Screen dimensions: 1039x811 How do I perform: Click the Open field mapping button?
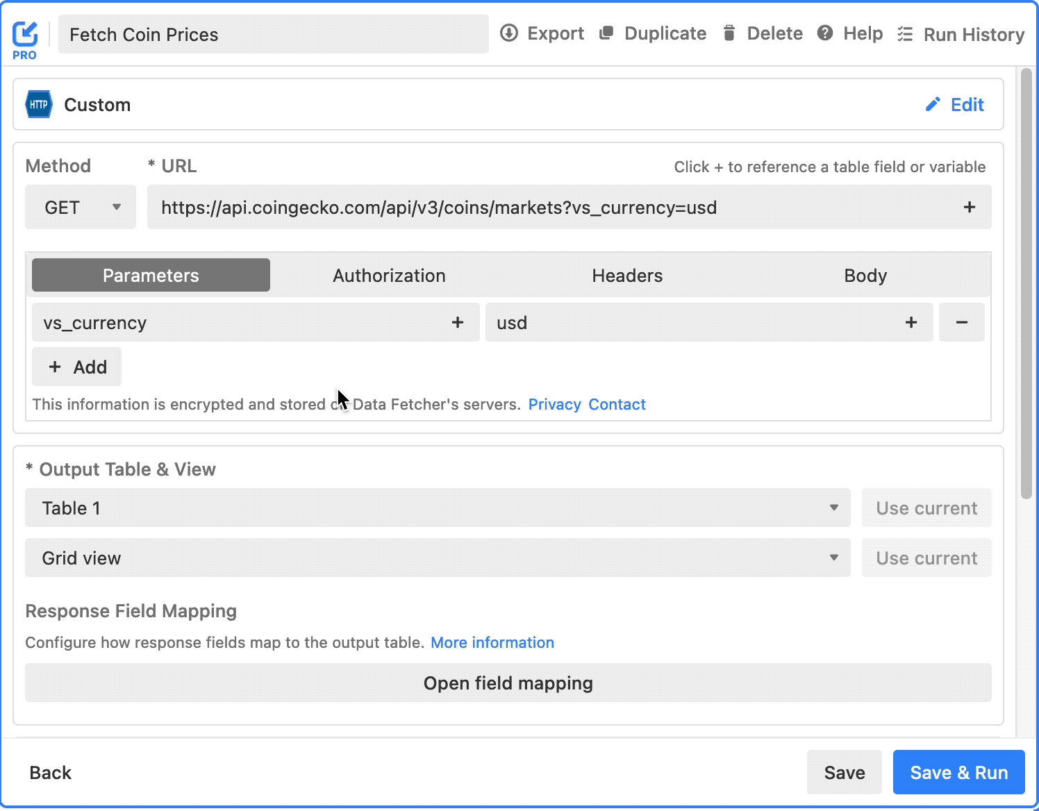tap(508, 683)
